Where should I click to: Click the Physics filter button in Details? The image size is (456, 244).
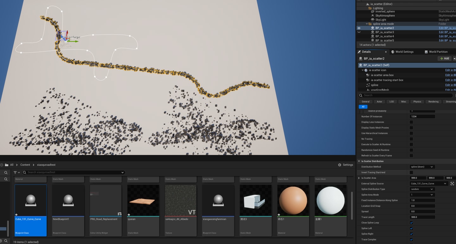(417, 102)
